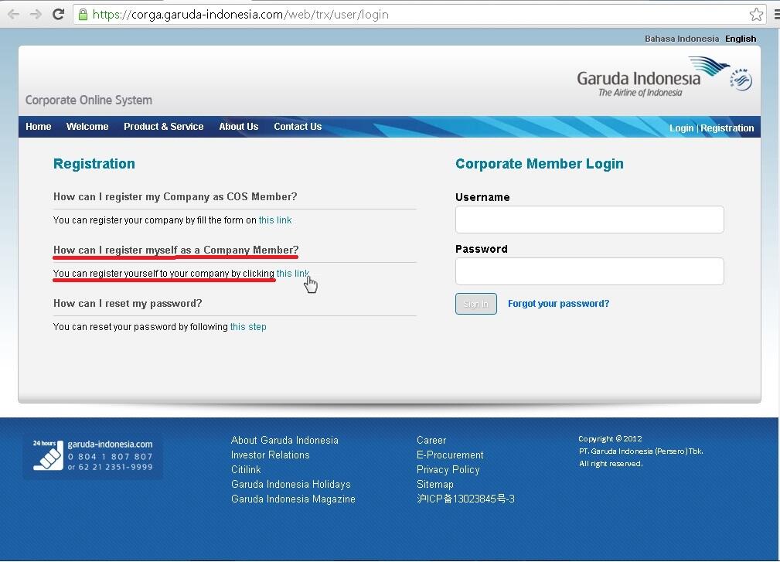
Task: Click the 'Copyright © 2012' footer text
Action: tap(610, 438)
